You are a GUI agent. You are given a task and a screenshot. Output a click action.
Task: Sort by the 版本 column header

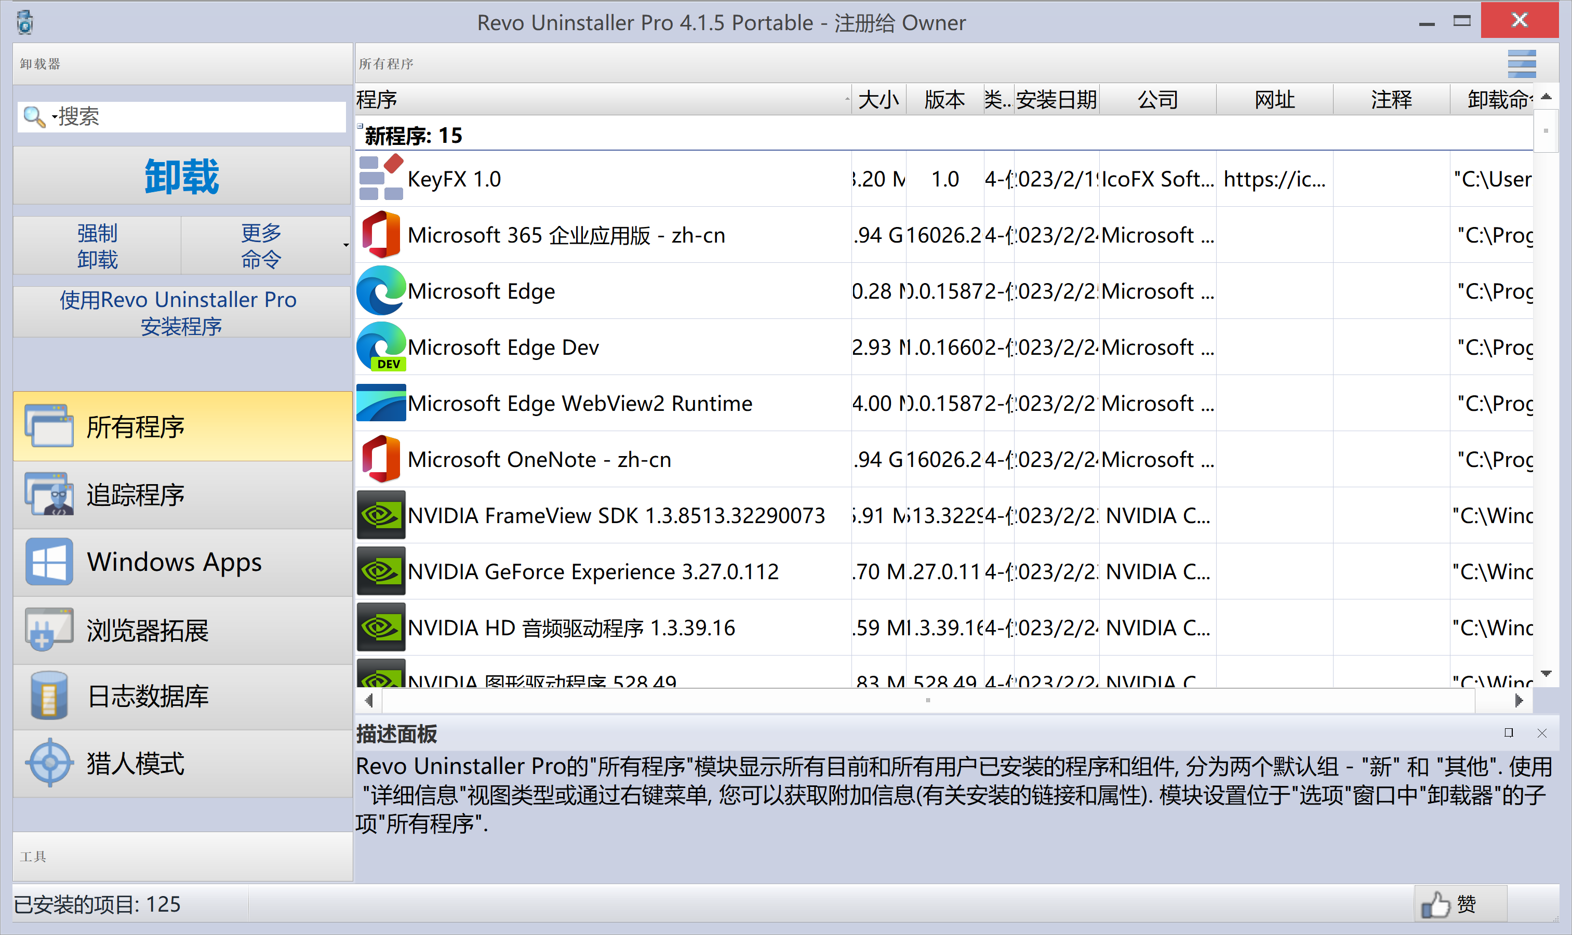(945, 100)
